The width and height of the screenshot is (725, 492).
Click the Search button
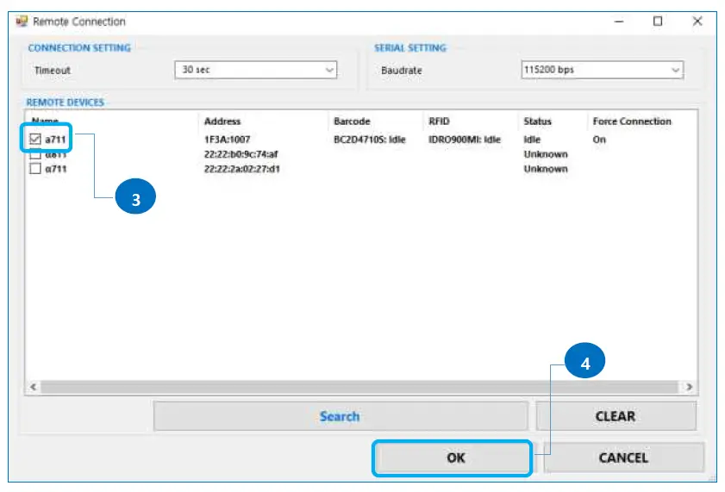coord(341,416)
